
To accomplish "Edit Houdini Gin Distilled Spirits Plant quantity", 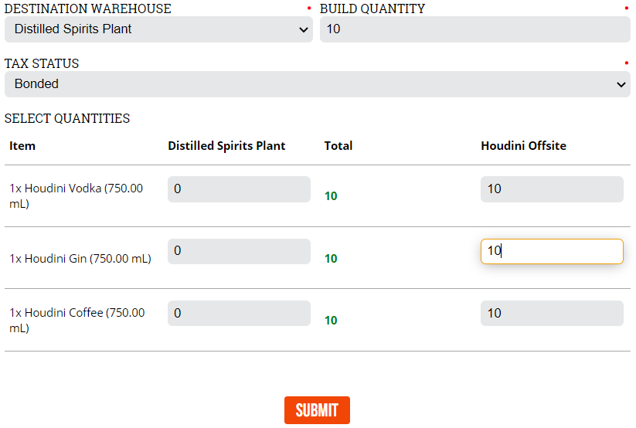I will [239, 251].
